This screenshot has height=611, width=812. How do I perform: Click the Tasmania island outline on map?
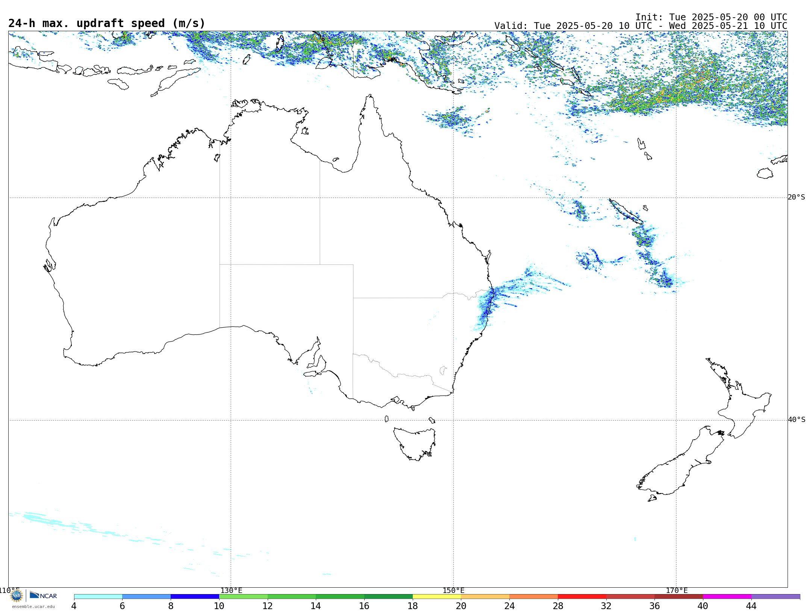click(414, 443)
